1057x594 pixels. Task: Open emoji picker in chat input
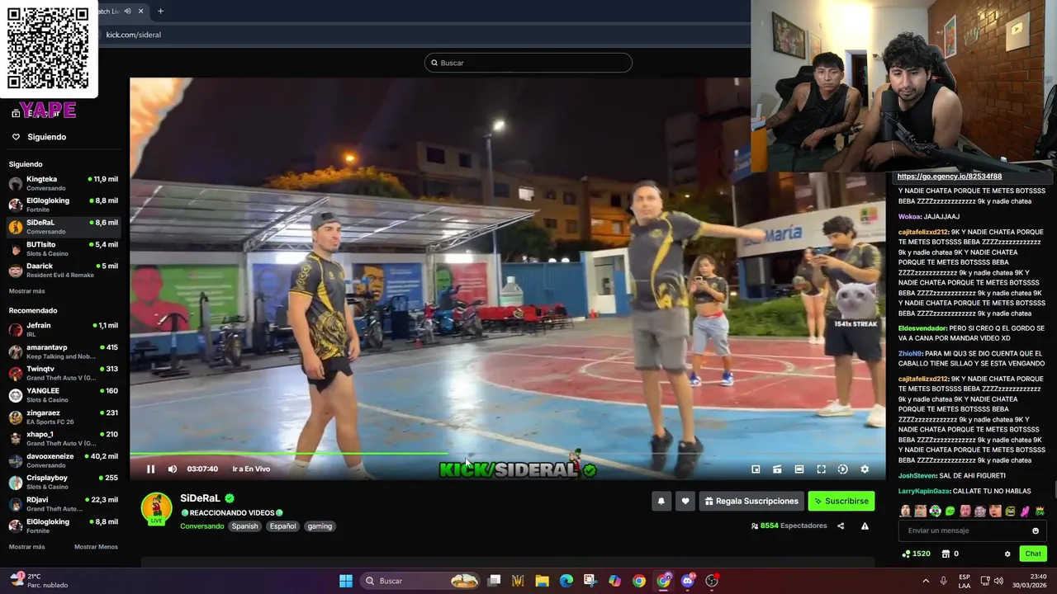click(x=1036, y=530)
